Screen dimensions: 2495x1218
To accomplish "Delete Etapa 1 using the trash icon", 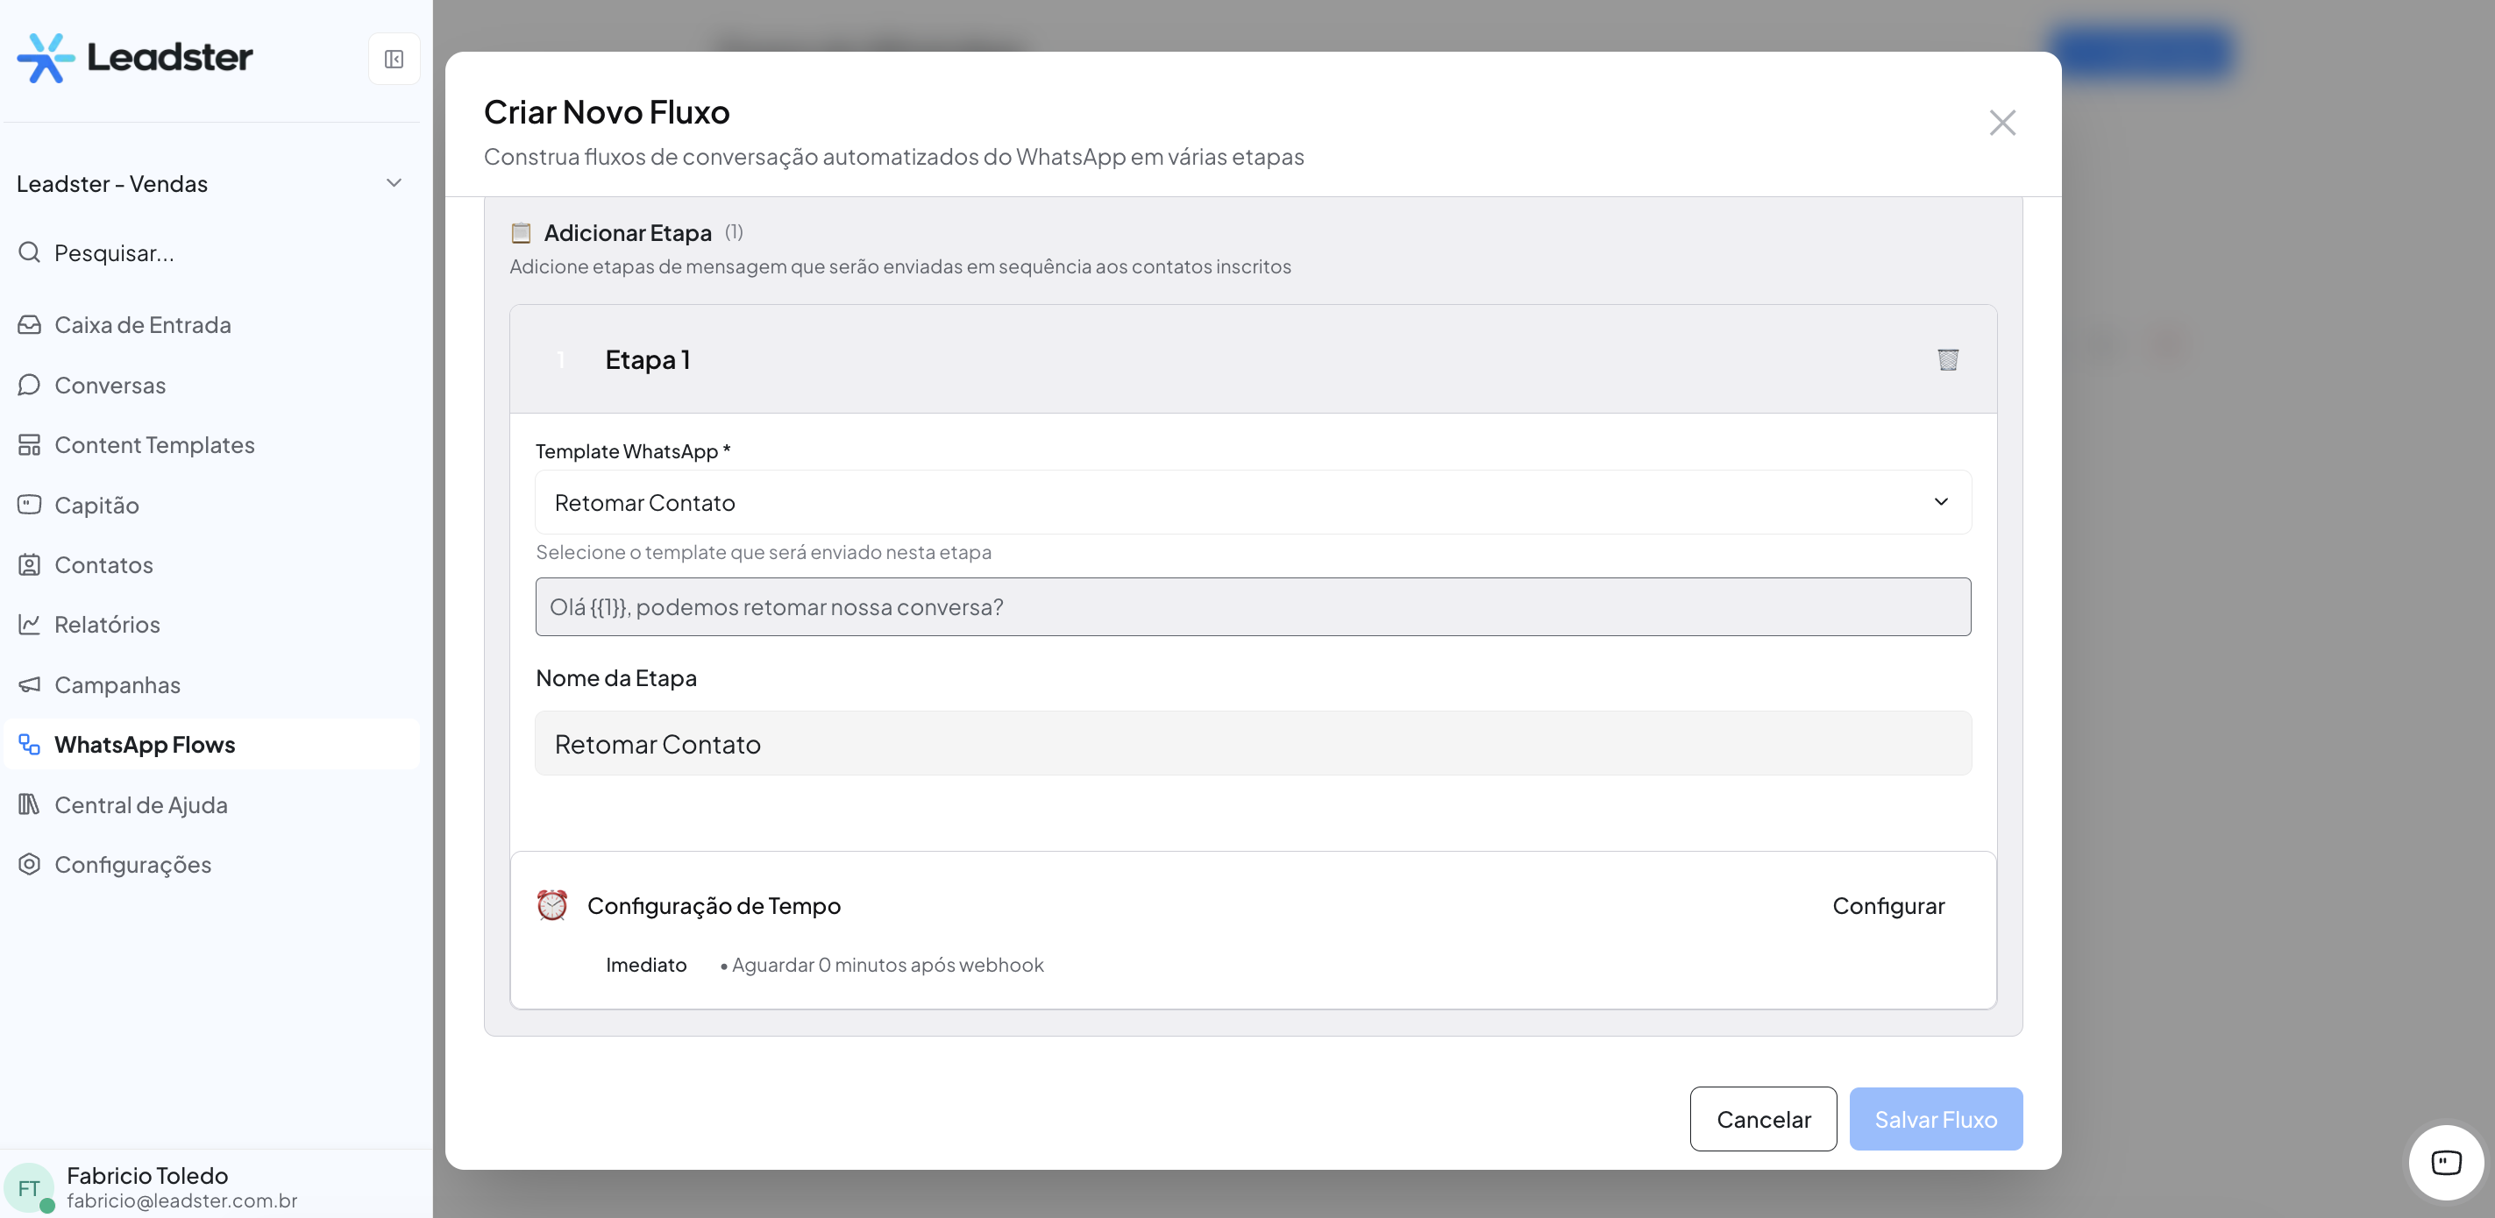I will point(1948,359).
